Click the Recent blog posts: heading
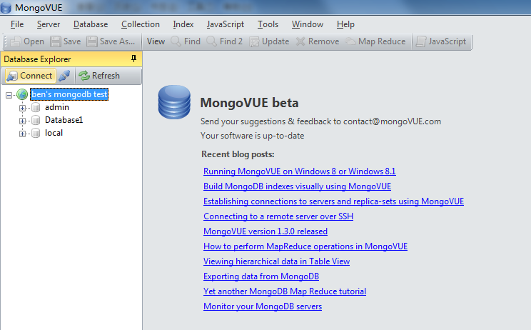531x330 pixels. pos(238,154)
